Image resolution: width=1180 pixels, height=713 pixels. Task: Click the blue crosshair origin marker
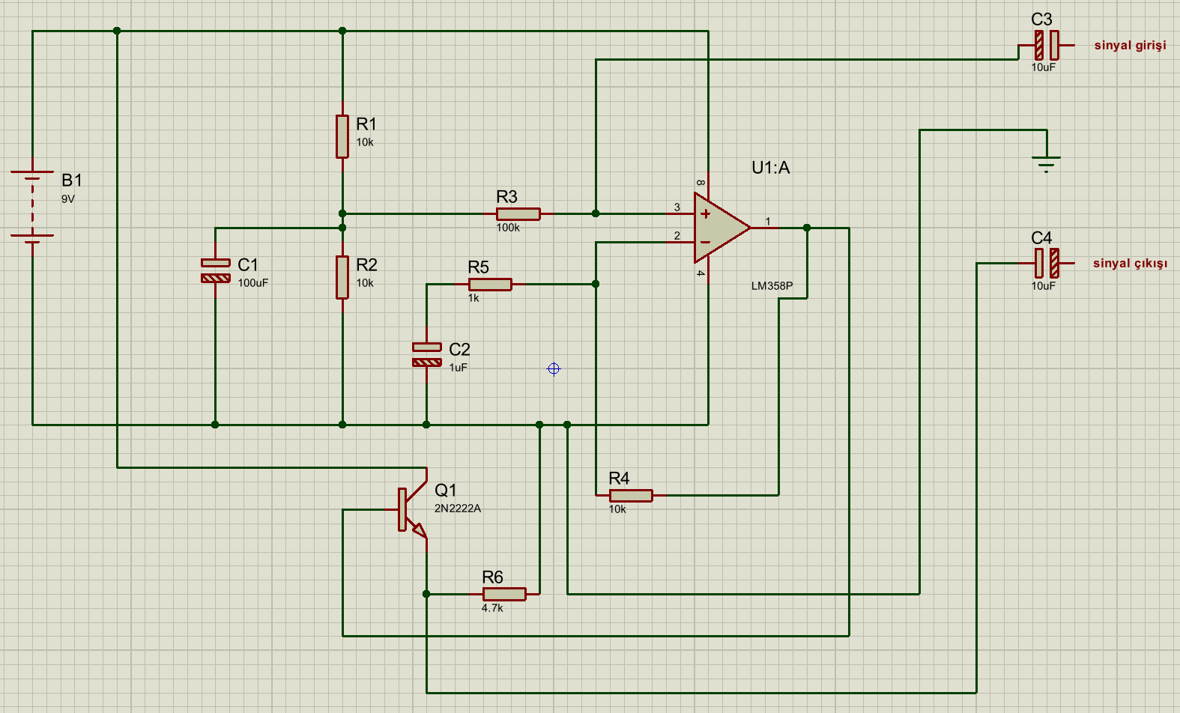[554, 368]
